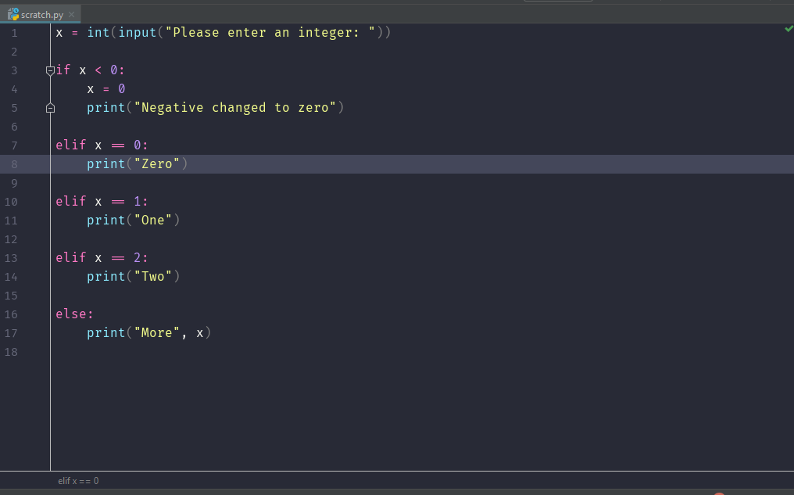Select the scratch.py editor tab
Image resolution: width=794 pixels, height=495 pixels.
pos(41,15)
